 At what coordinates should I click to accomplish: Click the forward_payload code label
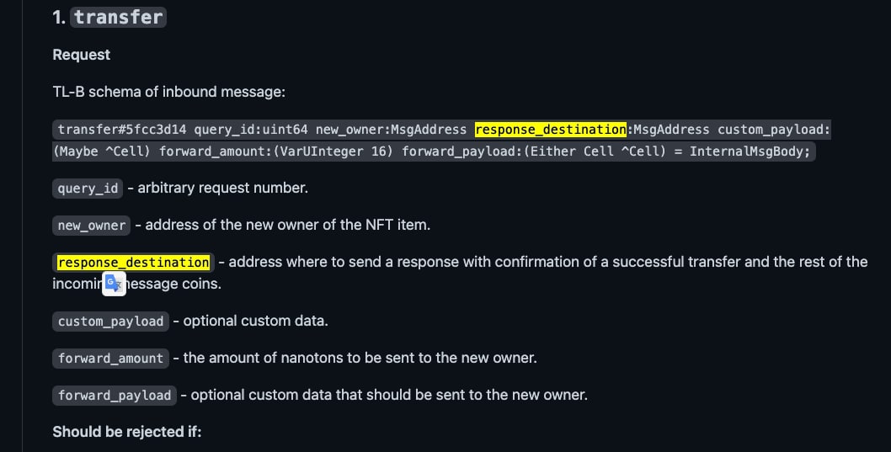click(115, 396)
